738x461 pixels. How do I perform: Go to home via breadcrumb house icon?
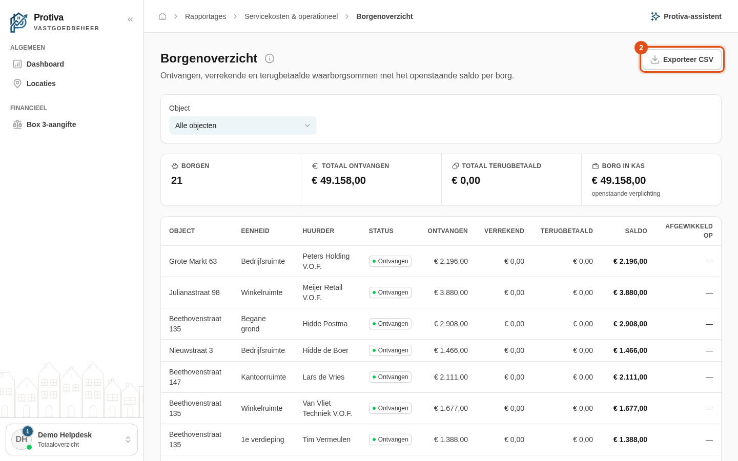tap(162, 16)
